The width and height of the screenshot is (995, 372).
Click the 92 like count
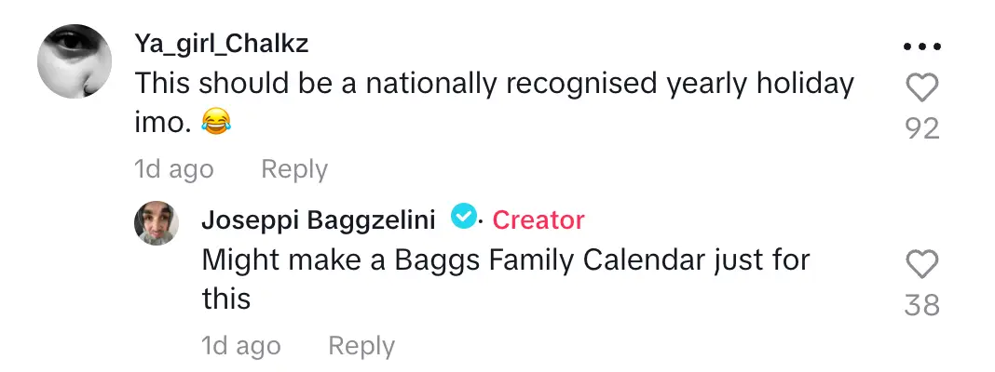click(x=922, y=128)
